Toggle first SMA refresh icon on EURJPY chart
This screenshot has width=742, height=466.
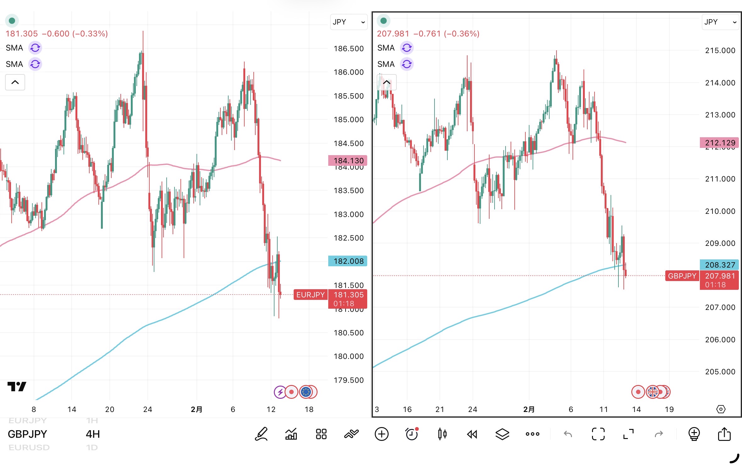click(x=35, y=48)
